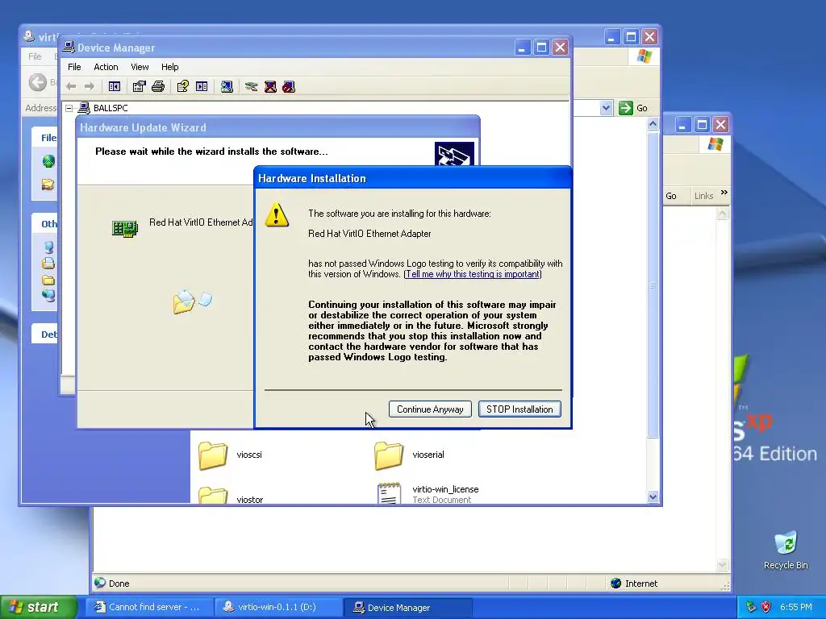The height and width of the screenshot is (619, 826).
Task: Click 'Red Hat VirtIO Ethernet Adapter' text in dialog
Action: (369, 234)
